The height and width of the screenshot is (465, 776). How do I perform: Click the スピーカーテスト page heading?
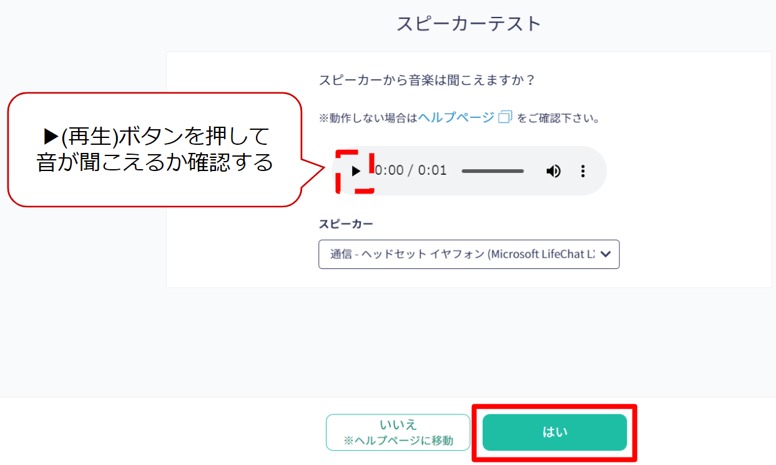tap(469, 24)
